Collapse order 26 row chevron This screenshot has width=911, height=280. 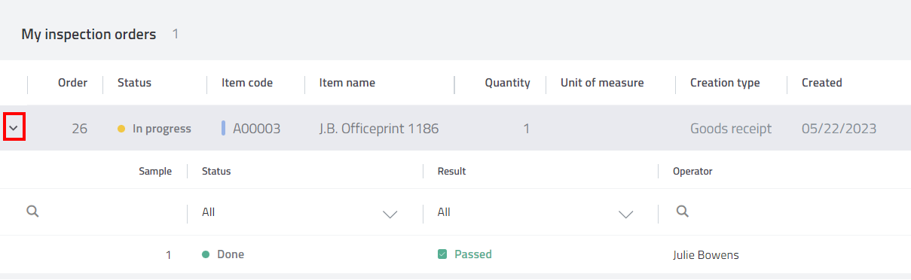point(14,128)
